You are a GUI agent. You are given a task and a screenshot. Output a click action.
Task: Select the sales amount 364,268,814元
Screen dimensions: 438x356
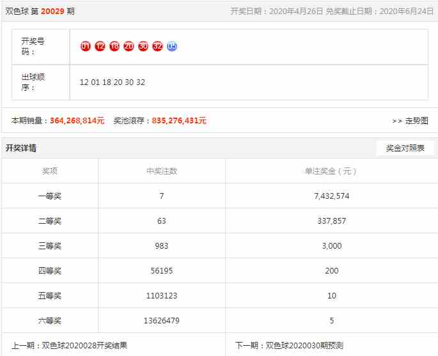click(77, 121)
